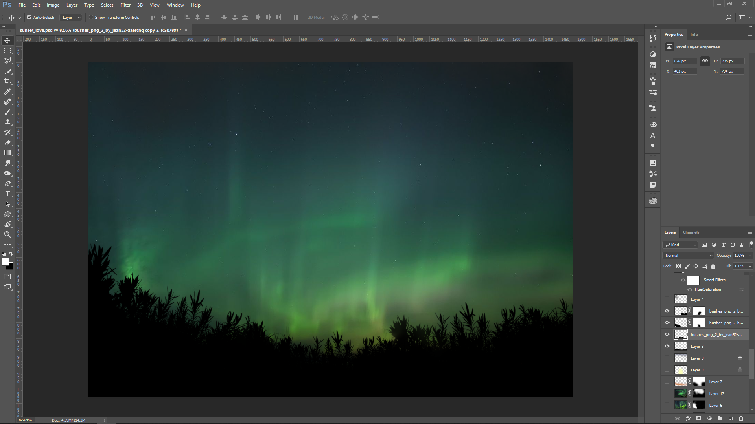Select the Eraser tool

tap(7, 143)
